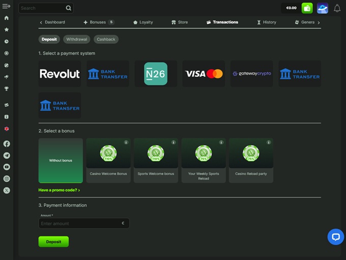Viewport: 346px width, 260px height.
Task: Click the green wallet icon
Action: 307,8
